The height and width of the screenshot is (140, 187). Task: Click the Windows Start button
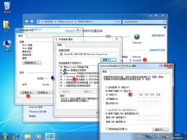point(5,136)
